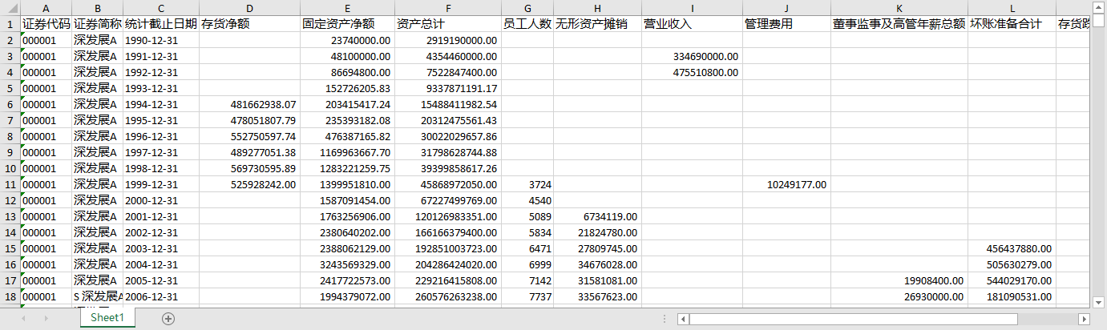Select management expense cell 10249177.00

[786, 184]
